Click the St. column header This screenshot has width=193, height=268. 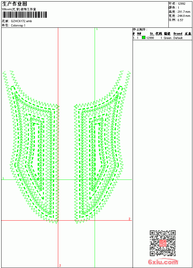click(x=152, y=34)
